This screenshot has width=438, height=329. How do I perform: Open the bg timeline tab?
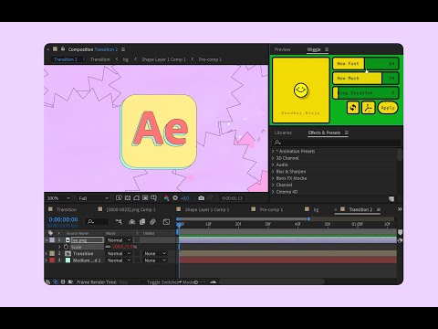tap(316, 209)
